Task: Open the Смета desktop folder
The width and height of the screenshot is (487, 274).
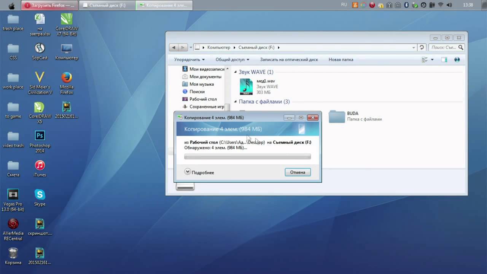Action: pos(13,169)
